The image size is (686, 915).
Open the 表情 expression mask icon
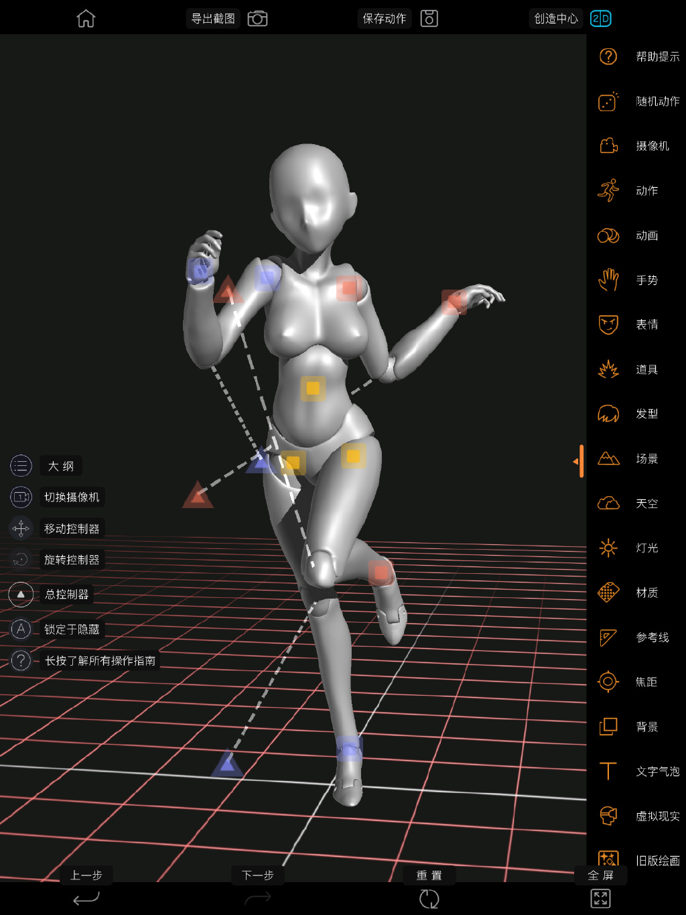[x=608, y=324]
